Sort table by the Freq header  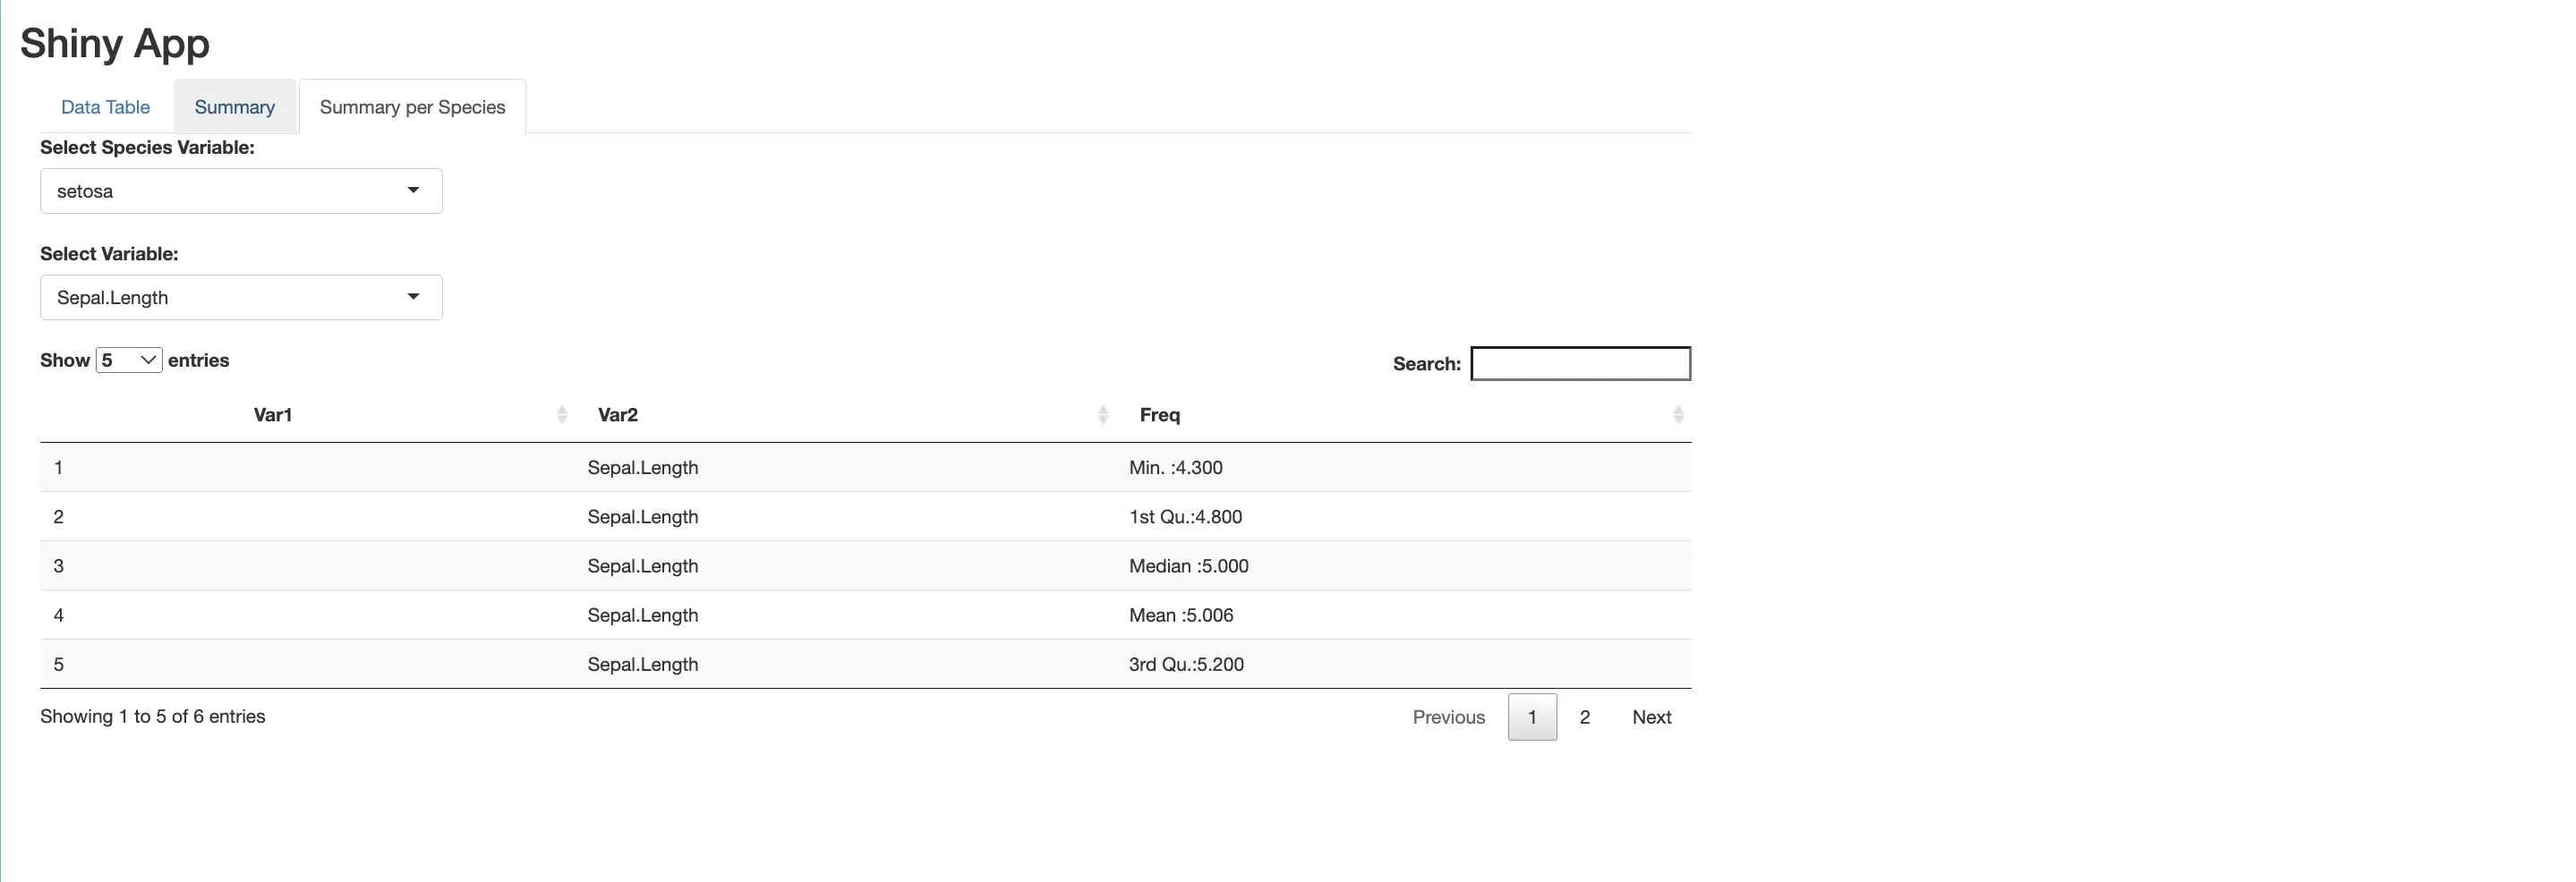click(x=1160, y=414)
